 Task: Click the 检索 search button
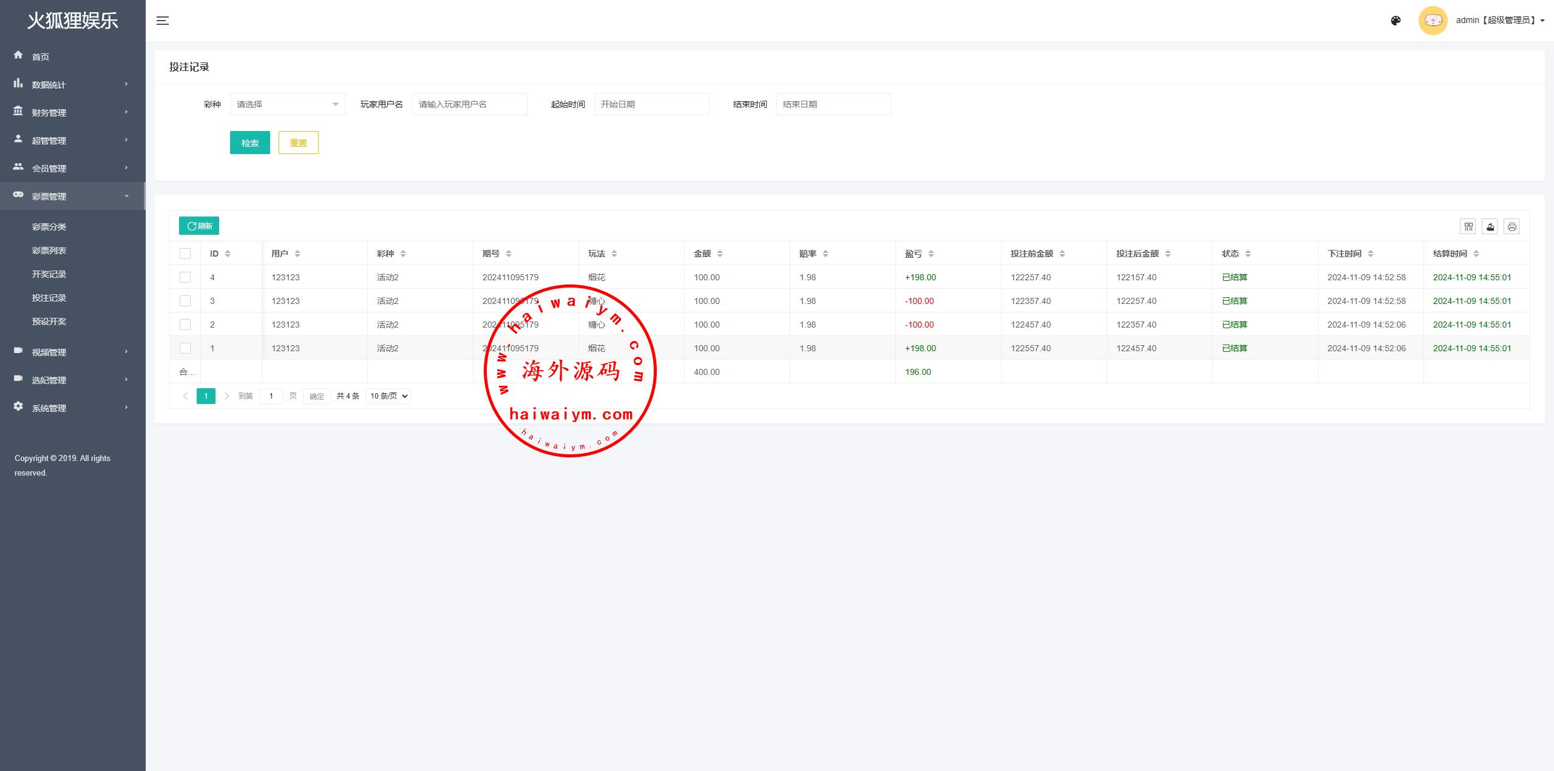249,143
